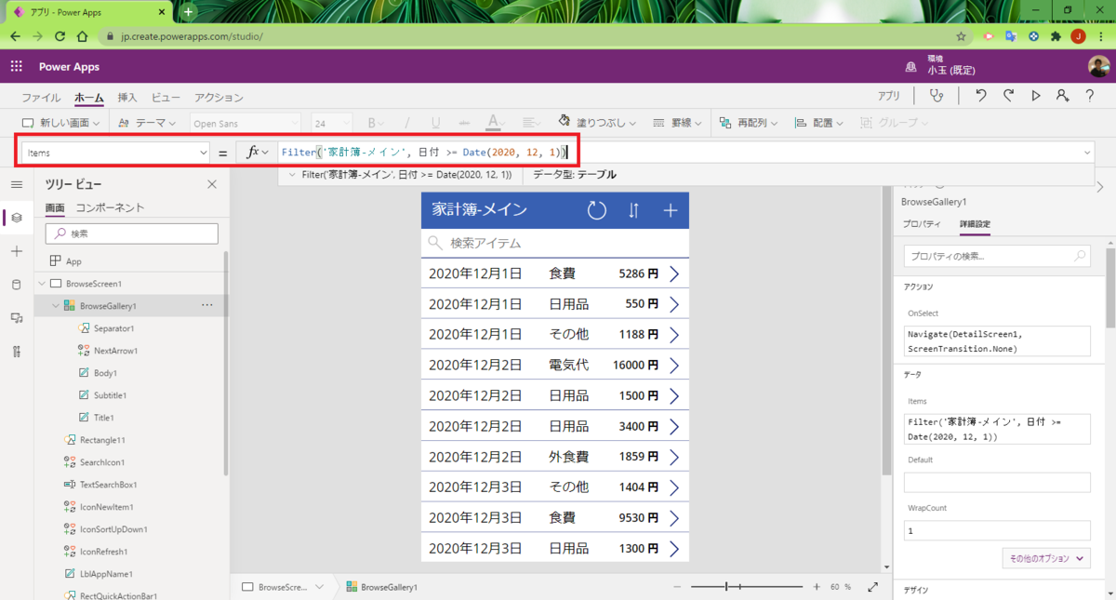Select BrowseScreen1 in the breadcrumb bar
Screen dimensions: 1116x600
point(282,587)
